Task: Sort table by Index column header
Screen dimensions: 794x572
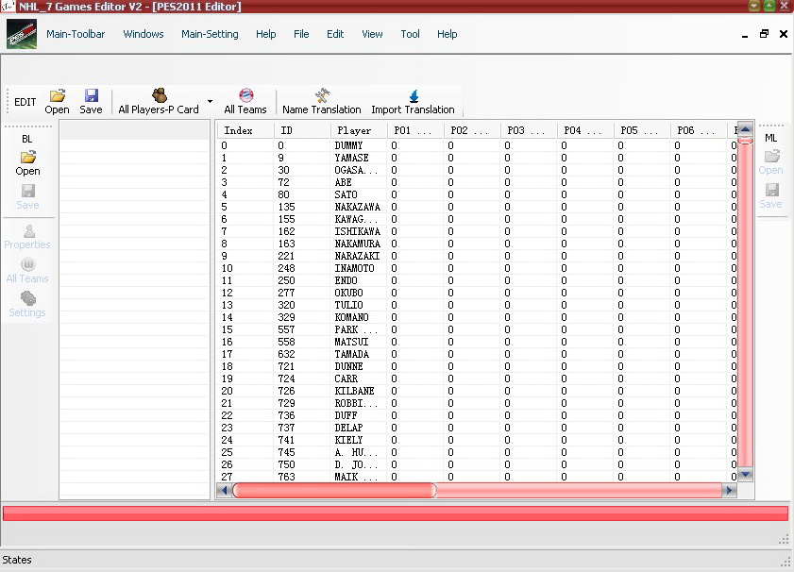Action: point(246,130)
